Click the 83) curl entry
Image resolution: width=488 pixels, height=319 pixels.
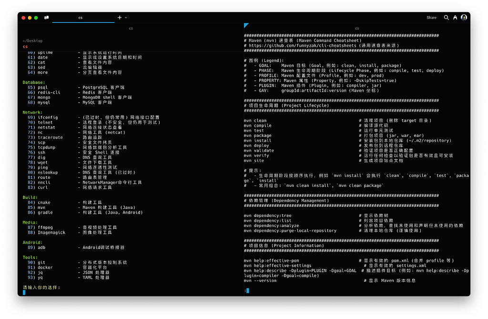[x=70, y=187]
